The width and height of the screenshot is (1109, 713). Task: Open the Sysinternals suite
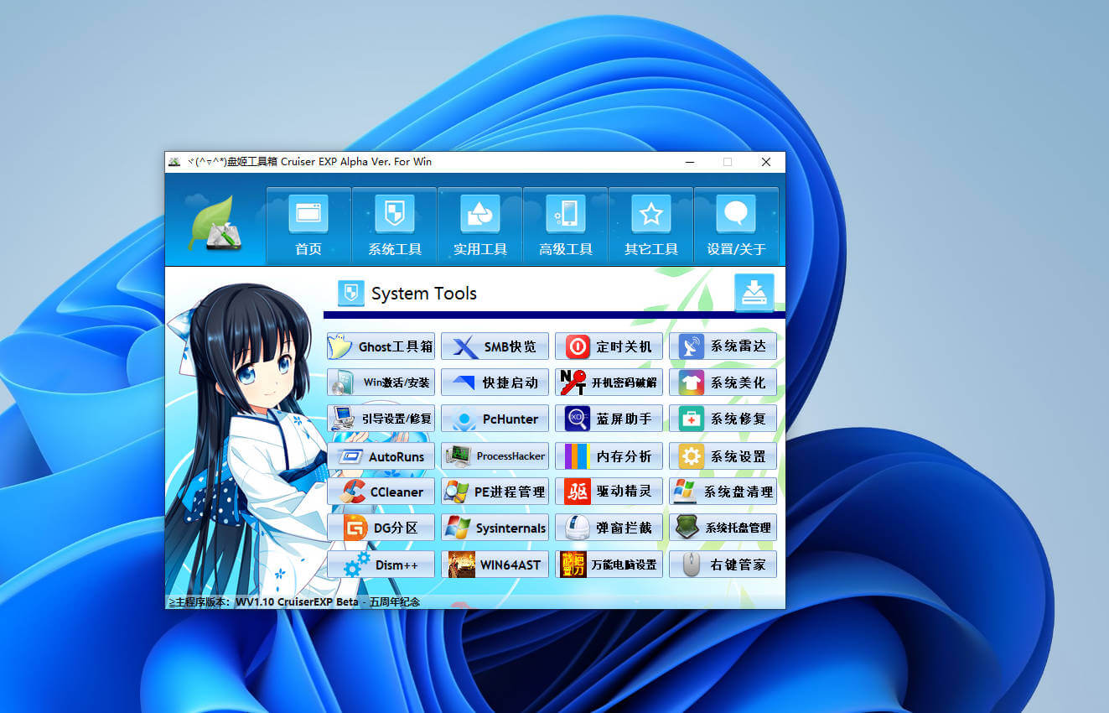(495, 528)
